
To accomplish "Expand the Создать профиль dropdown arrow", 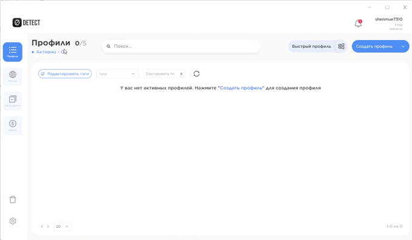I will click(x=403, y=47).
